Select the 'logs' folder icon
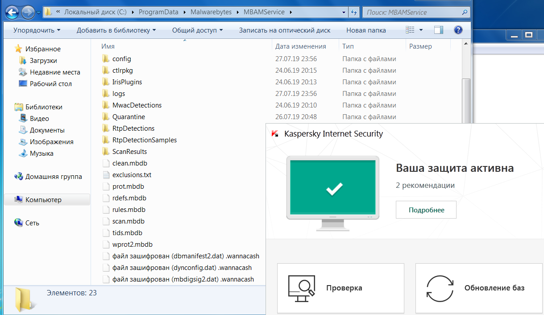Image resolution: width=544 pixels, height=315 pixels. coord(105,94)
